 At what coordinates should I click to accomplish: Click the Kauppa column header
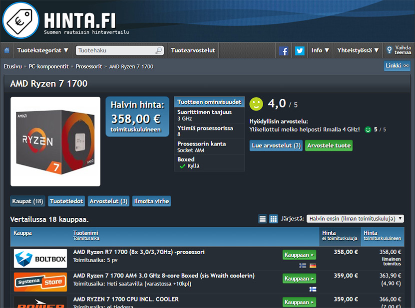click(23, 233)
